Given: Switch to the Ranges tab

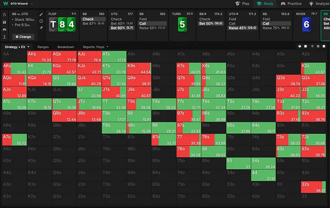Looking at the screenshot, I should pos(43,47).
